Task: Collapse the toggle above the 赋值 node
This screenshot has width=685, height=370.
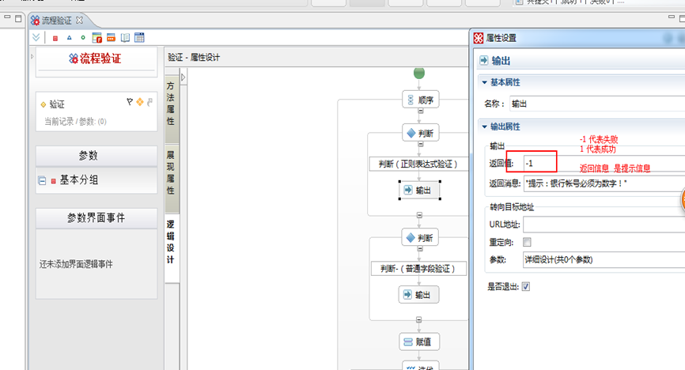Action: pos(419,319)
